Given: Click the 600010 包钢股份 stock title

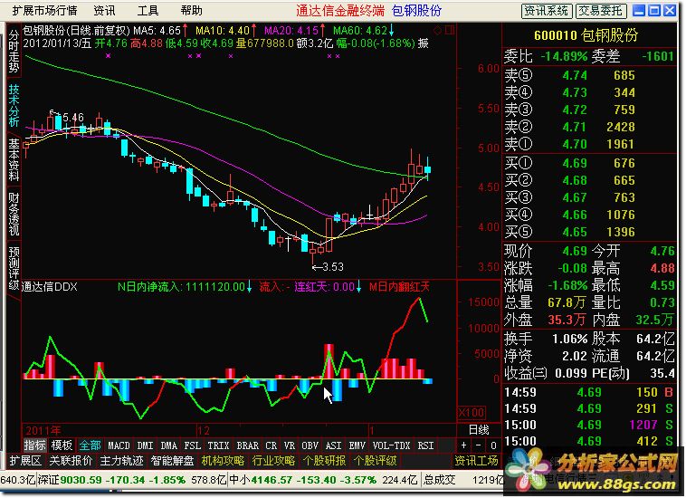Looking at the screenshot, I should coord(586,35).
